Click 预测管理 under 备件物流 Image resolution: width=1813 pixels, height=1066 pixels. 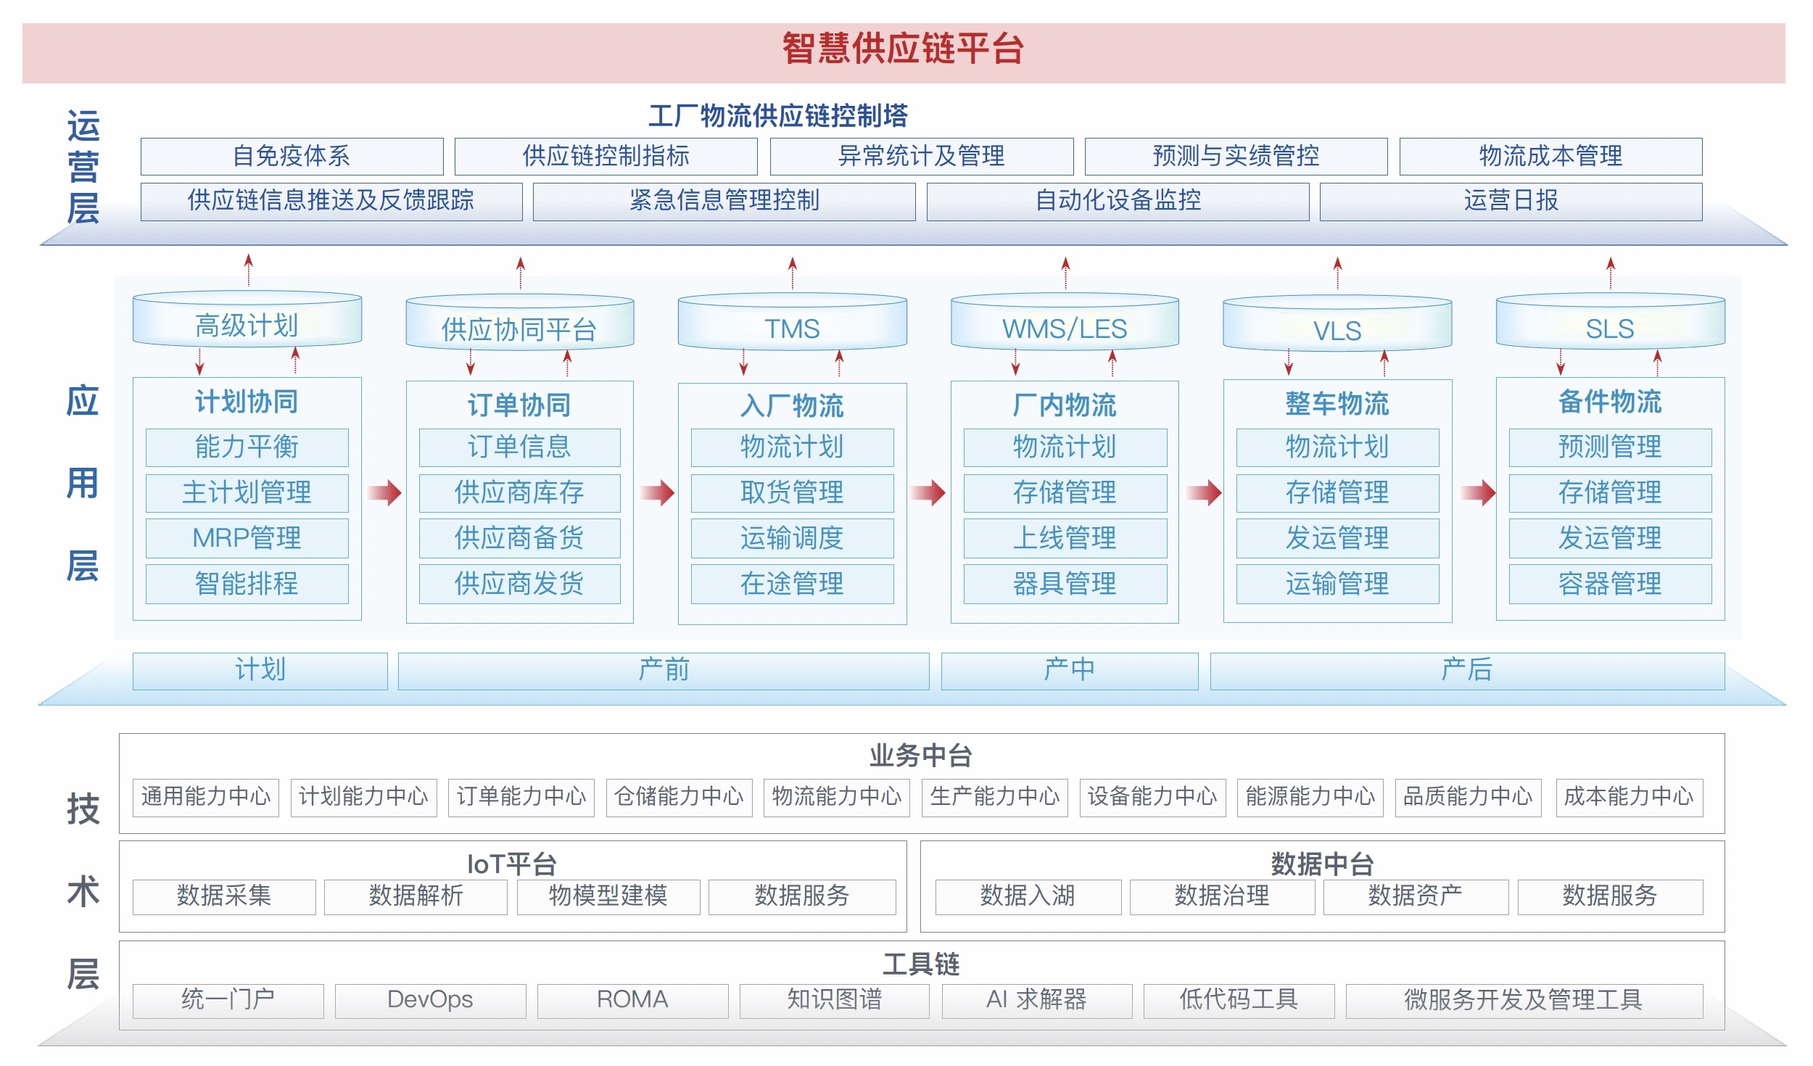(x=1610, y=447)
